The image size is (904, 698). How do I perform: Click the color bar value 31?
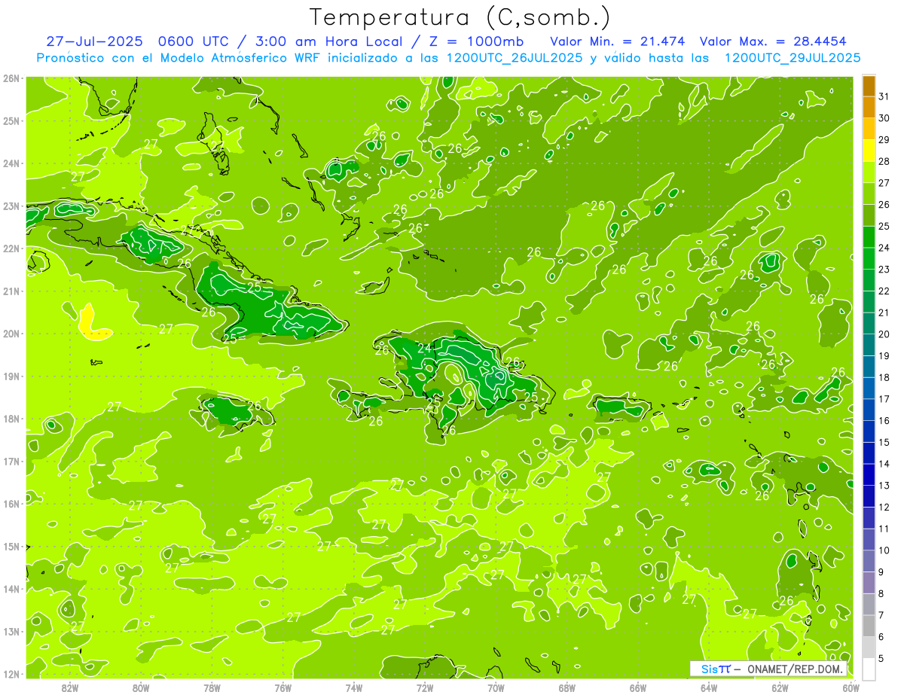(884, 96)
